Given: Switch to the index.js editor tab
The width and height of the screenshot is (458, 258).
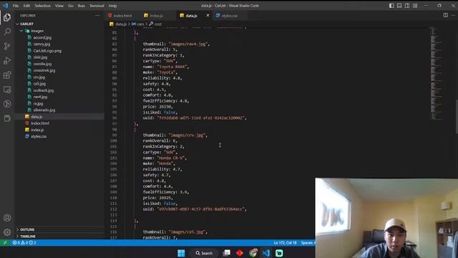Looking at the screenshot, I should (x=156, y=16).
